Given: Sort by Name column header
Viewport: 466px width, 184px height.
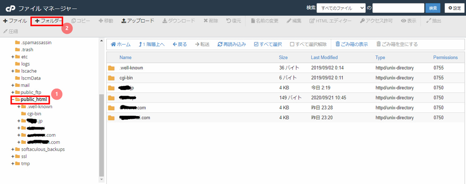Looking at the screenshot, I should click(125, 57).
